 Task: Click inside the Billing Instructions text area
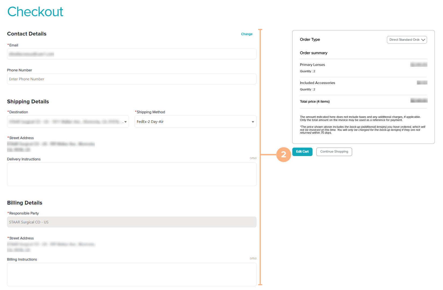click(x=131, y=274)
